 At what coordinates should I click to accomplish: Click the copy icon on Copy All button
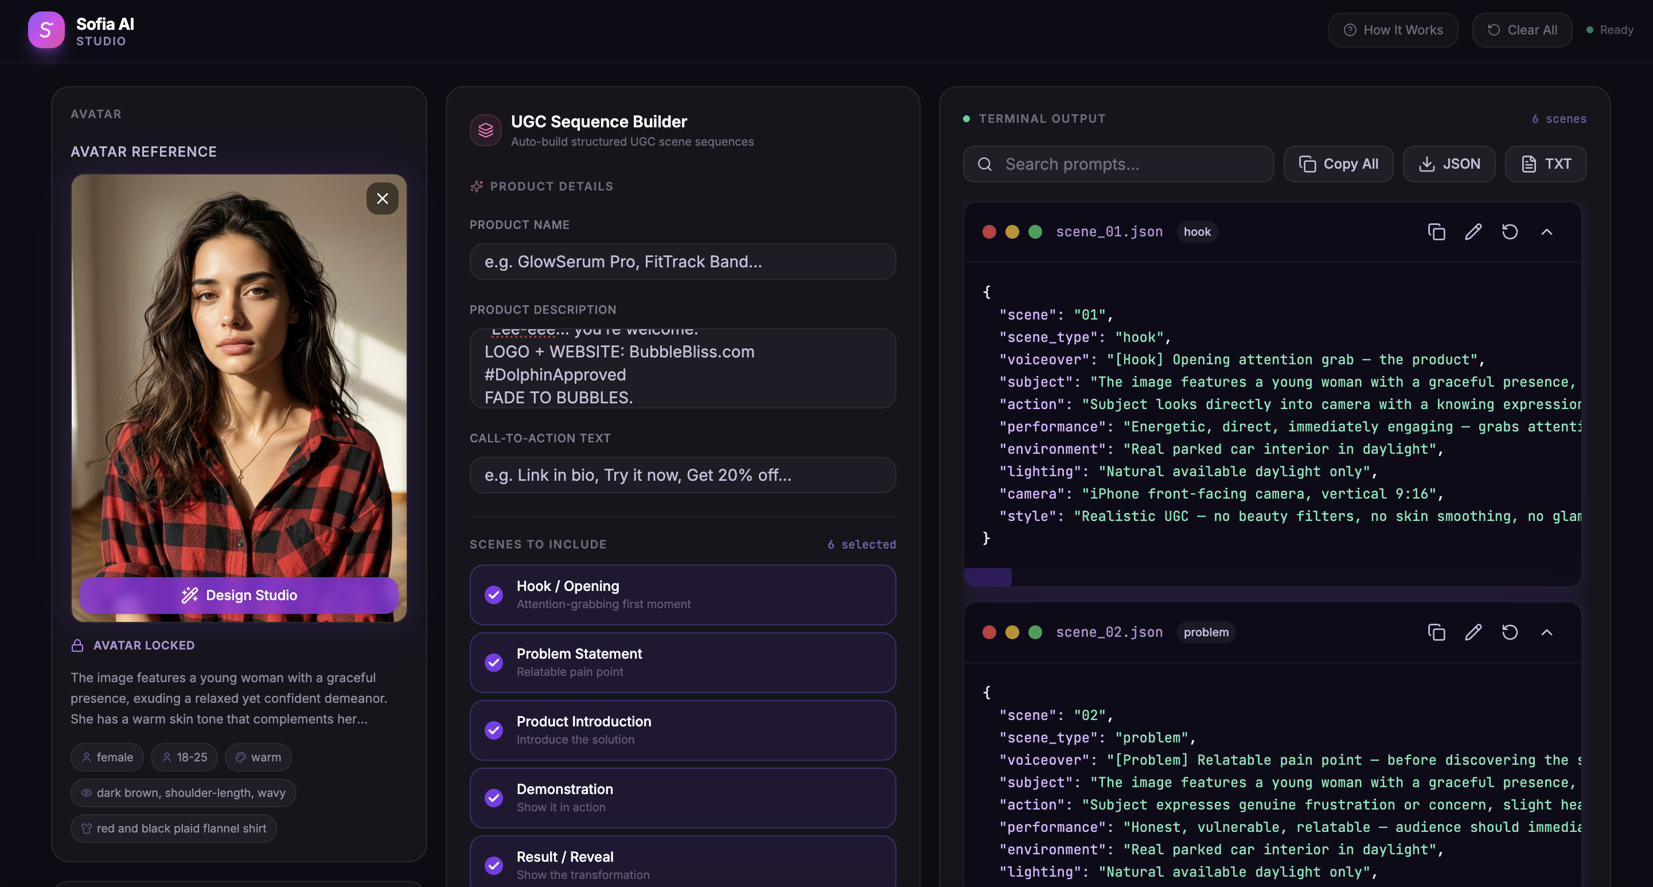[x=1307, y=164]
